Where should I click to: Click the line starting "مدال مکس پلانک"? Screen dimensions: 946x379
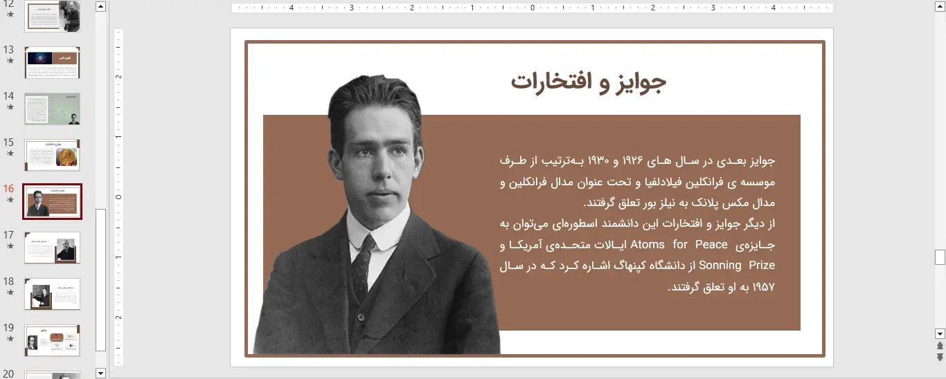point(679,203)
